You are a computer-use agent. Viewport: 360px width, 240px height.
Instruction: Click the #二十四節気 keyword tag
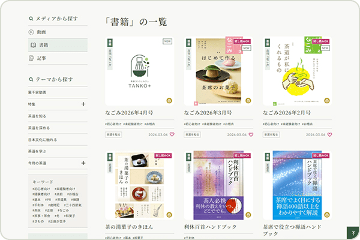[73, 205]
